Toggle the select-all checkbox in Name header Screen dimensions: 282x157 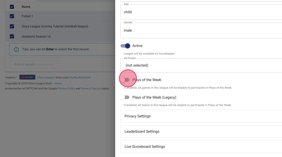[12, 7]
